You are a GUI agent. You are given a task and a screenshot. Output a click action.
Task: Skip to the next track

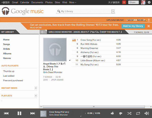coord(33,113)
